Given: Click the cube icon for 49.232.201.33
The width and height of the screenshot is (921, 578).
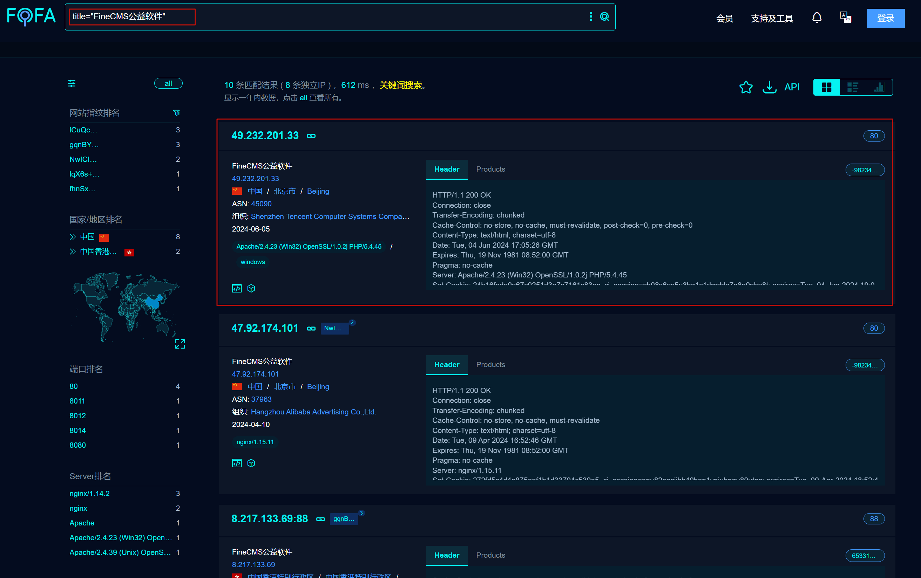Looking at the screenshot, I should (251, 288).
